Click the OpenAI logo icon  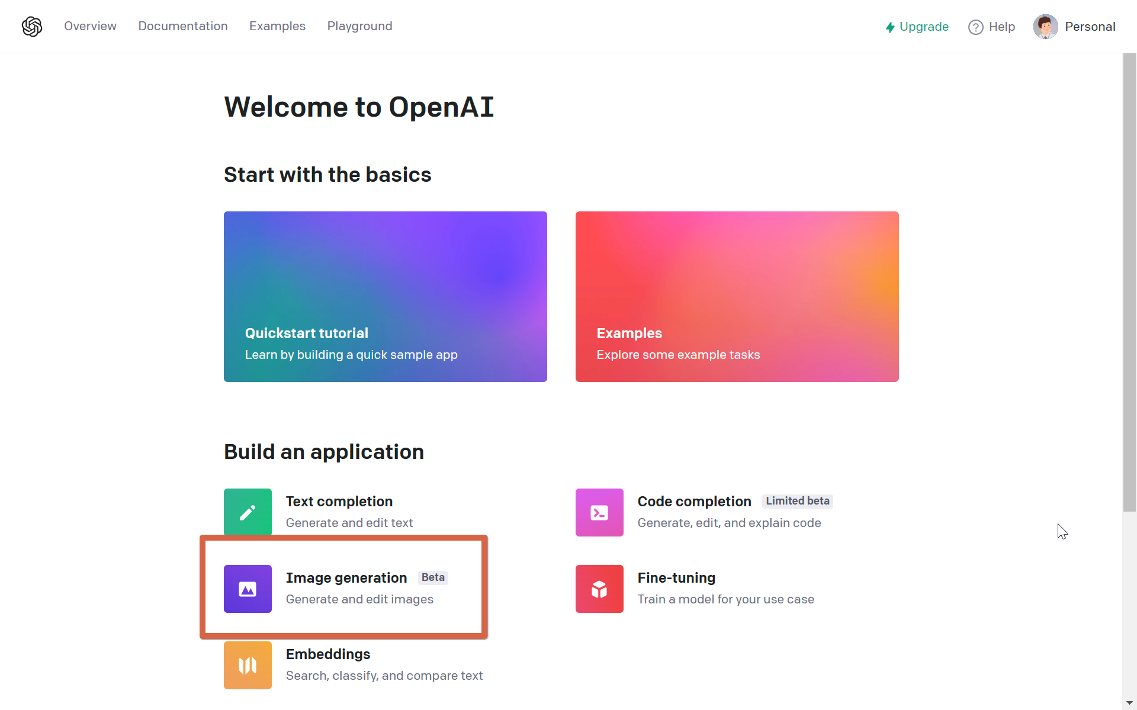32,27
